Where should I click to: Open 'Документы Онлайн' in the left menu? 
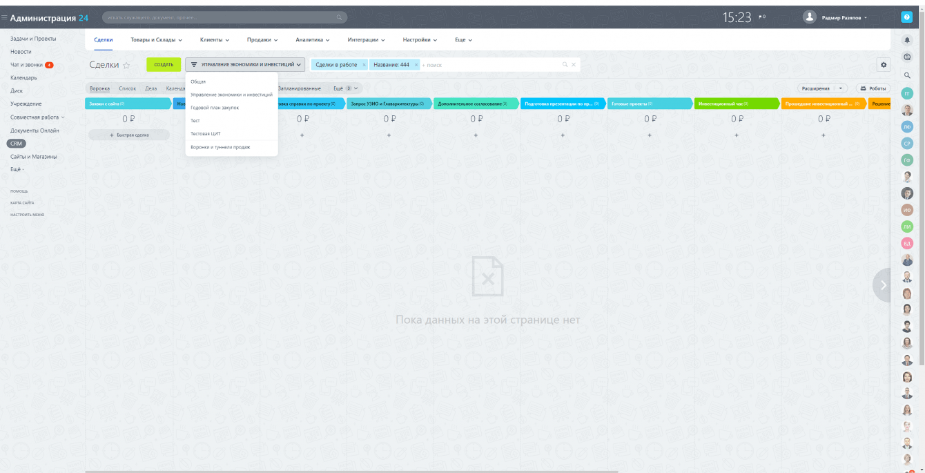[x=35, y=131]
